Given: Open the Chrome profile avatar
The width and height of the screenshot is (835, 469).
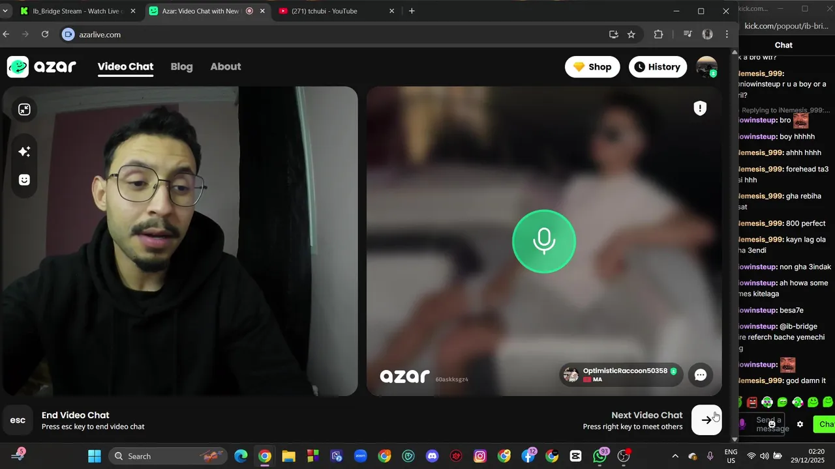Looking at the screenshot, I should pos(707,35).
